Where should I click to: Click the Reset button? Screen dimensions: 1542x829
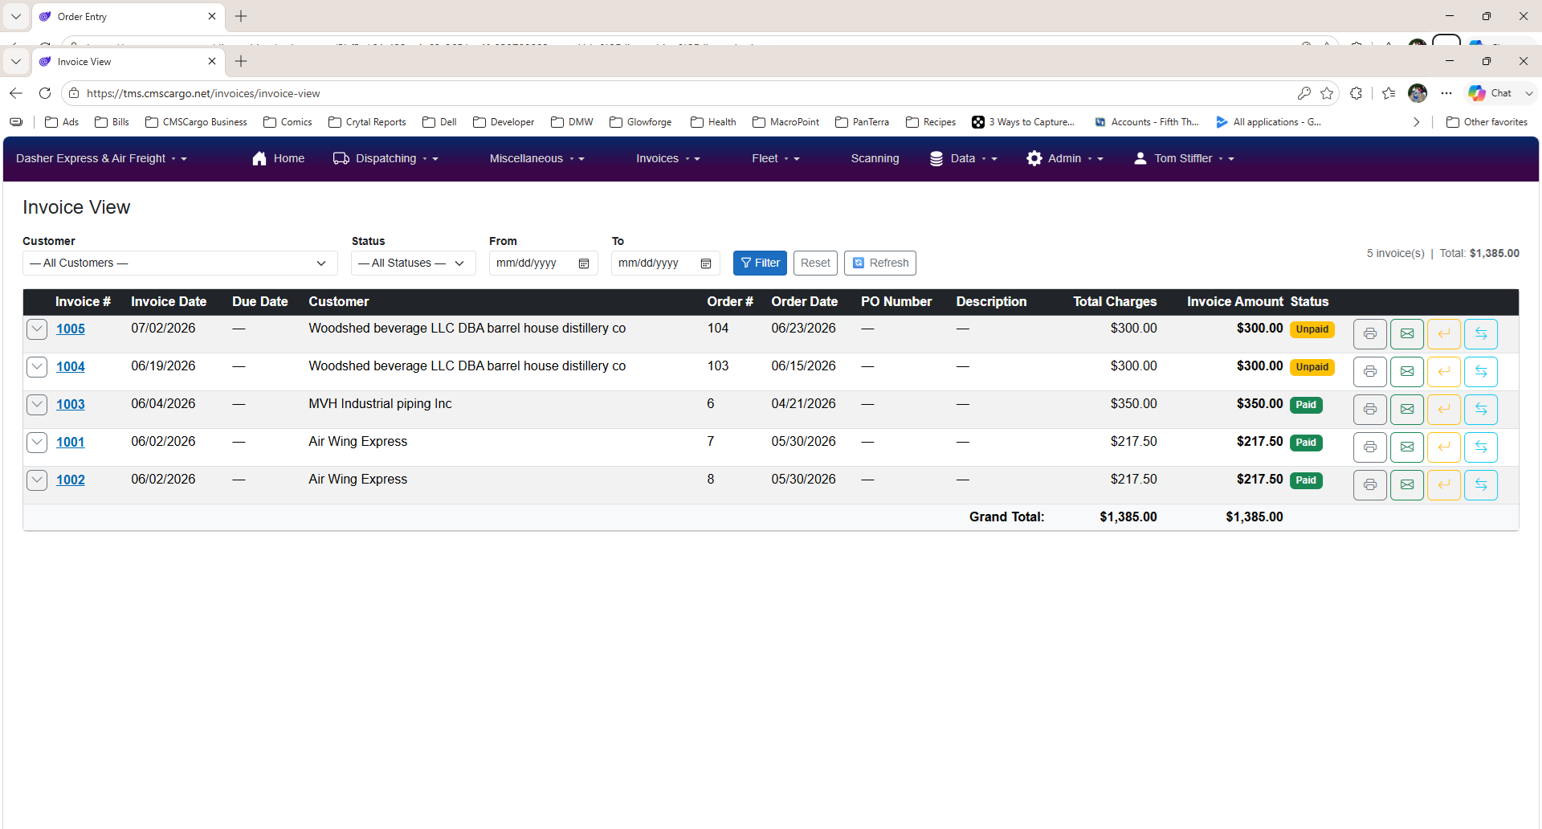point(815,263)
